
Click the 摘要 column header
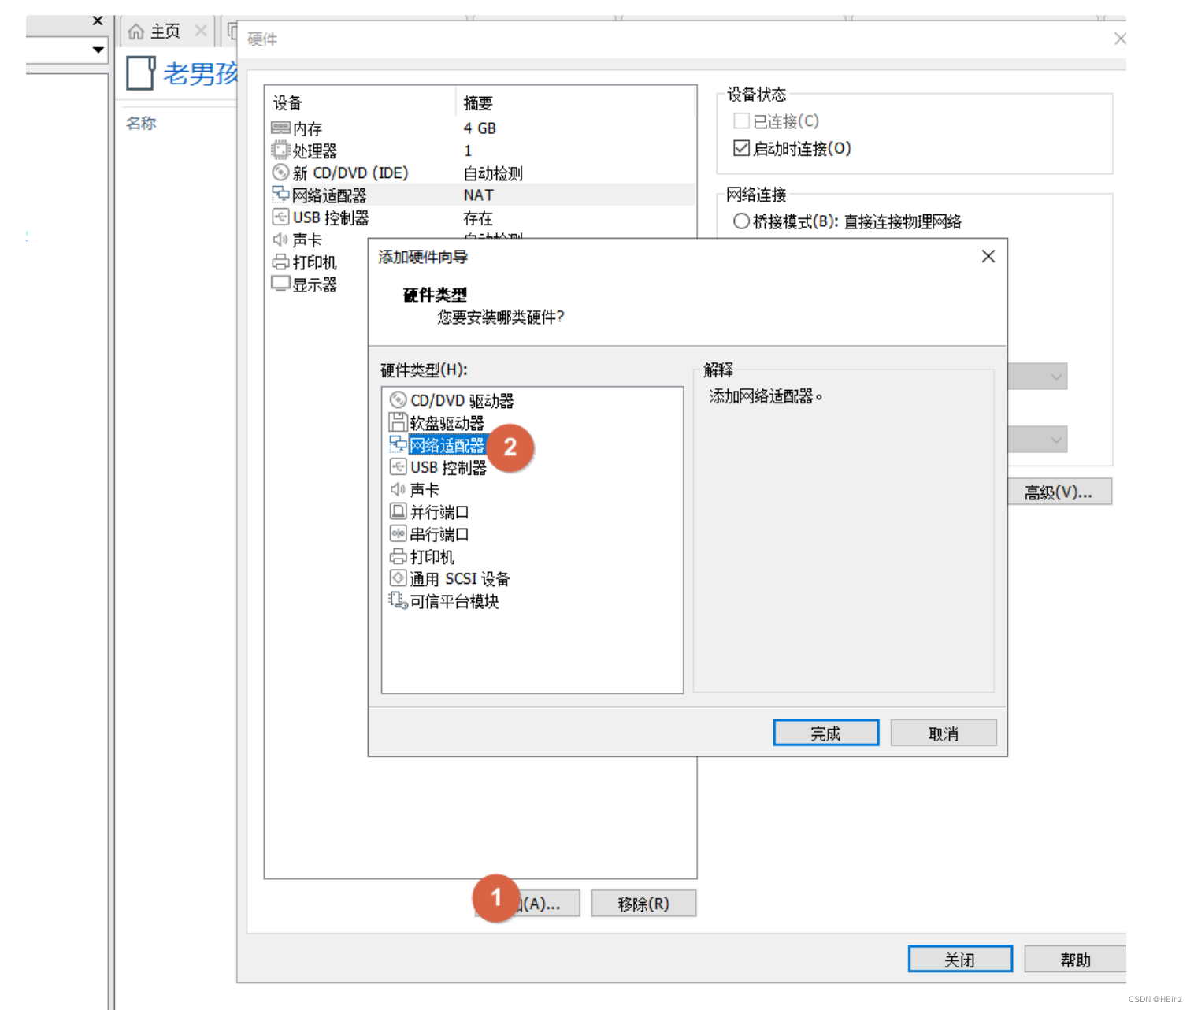478,103
